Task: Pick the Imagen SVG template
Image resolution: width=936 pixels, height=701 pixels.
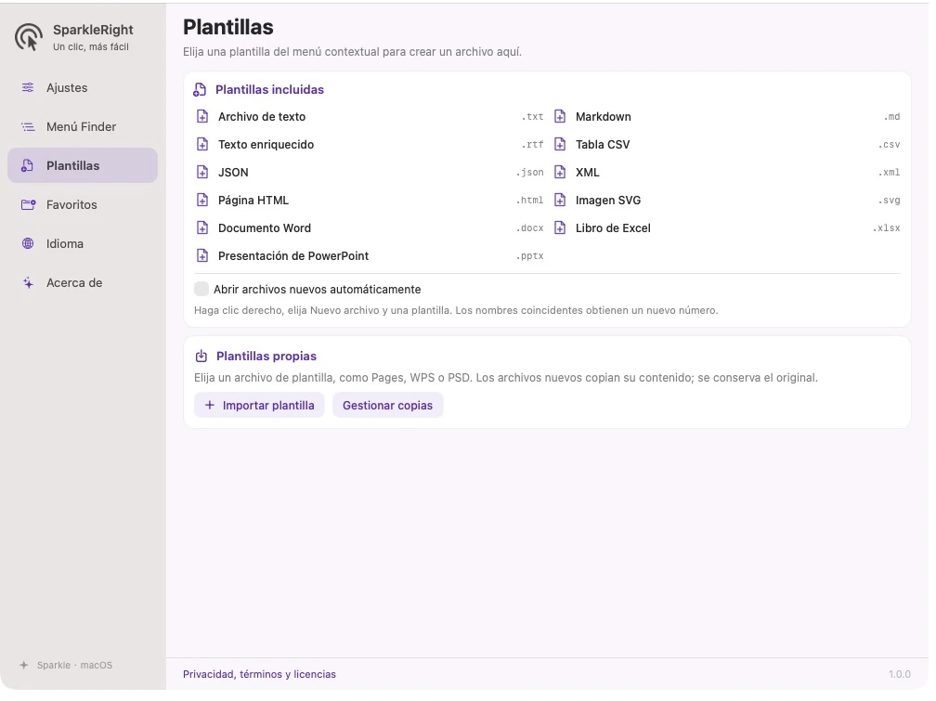Action: 727,200
